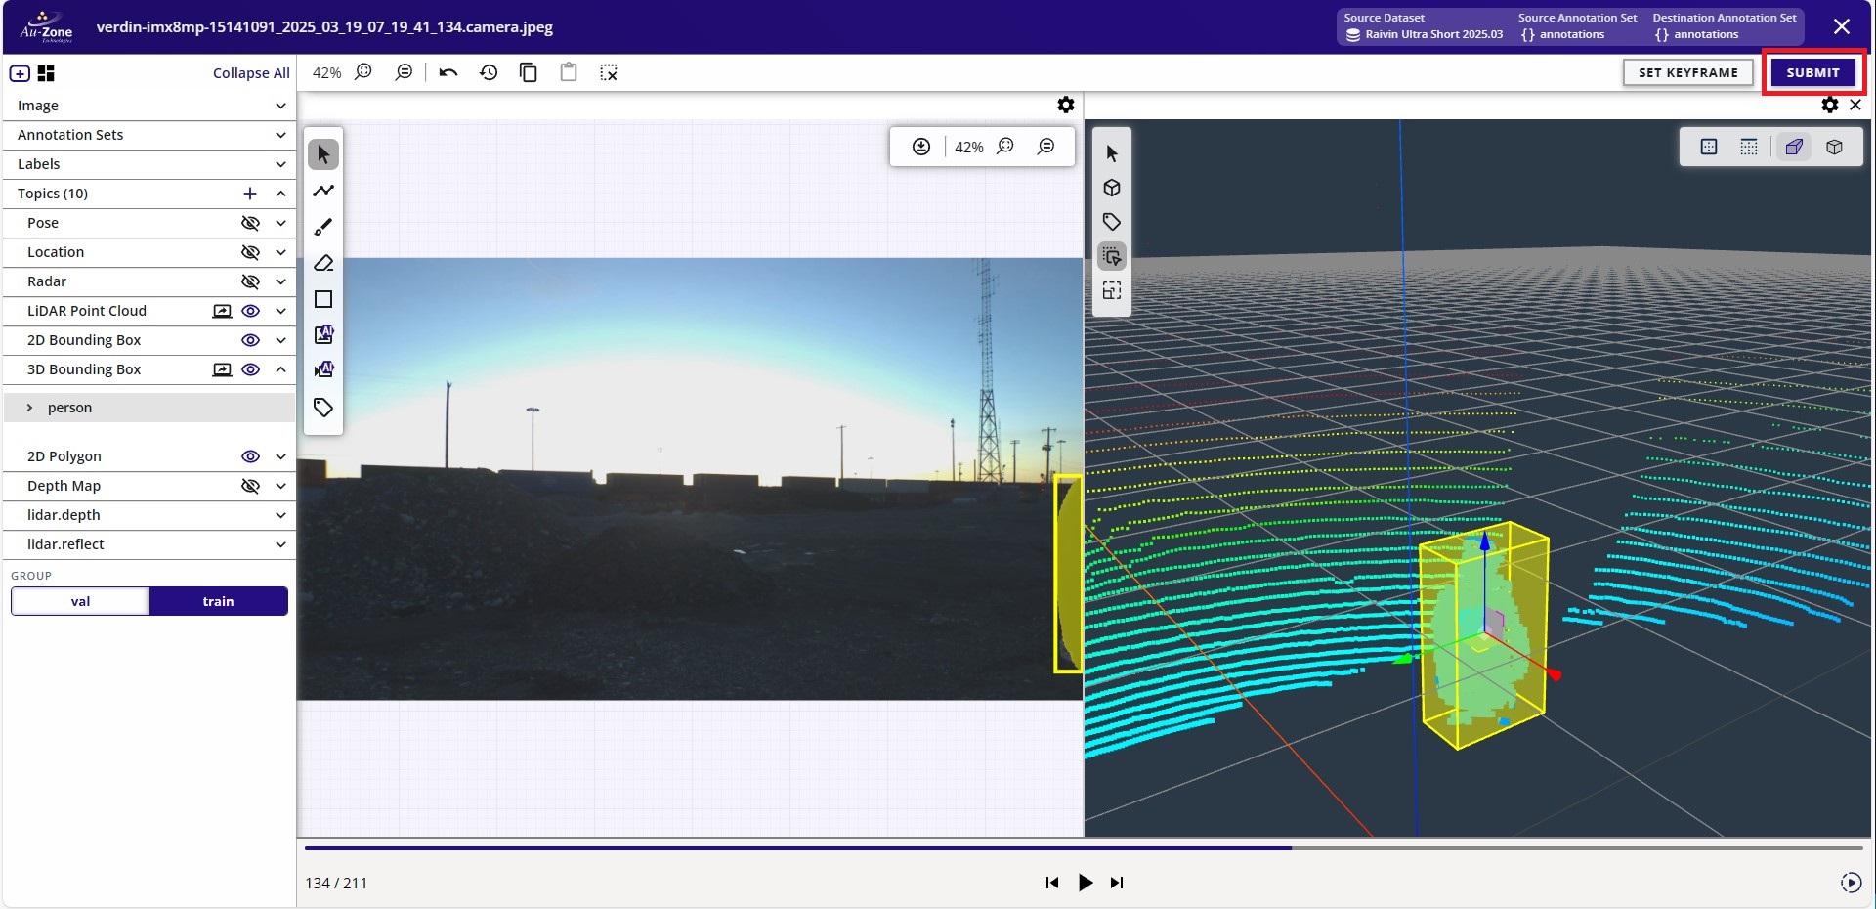Expand the Pose topic options

coord(280,223)
